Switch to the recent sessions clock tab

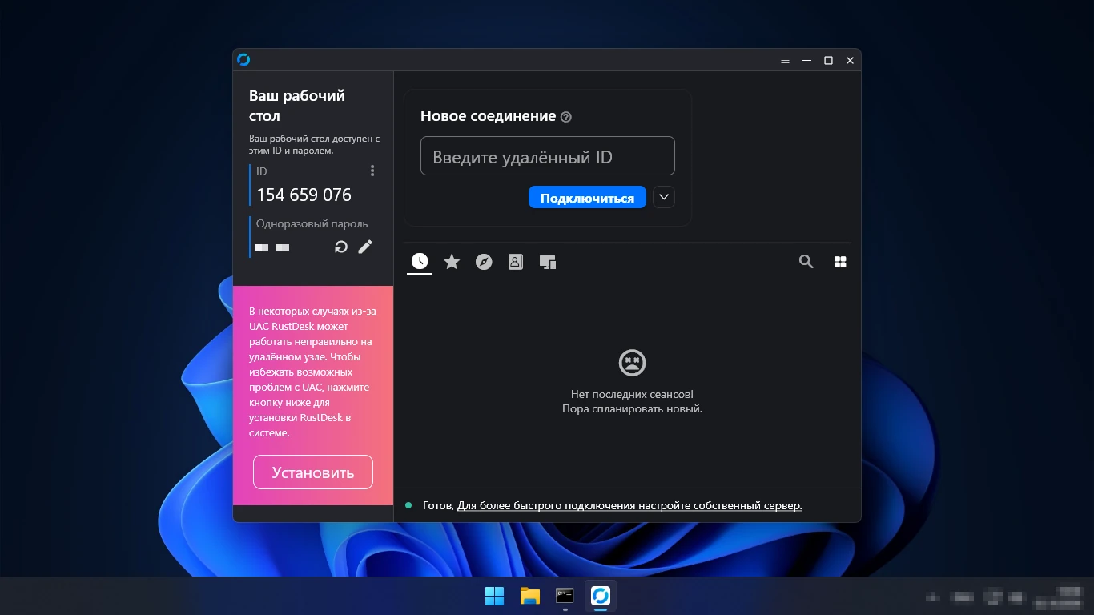point(420,261)
